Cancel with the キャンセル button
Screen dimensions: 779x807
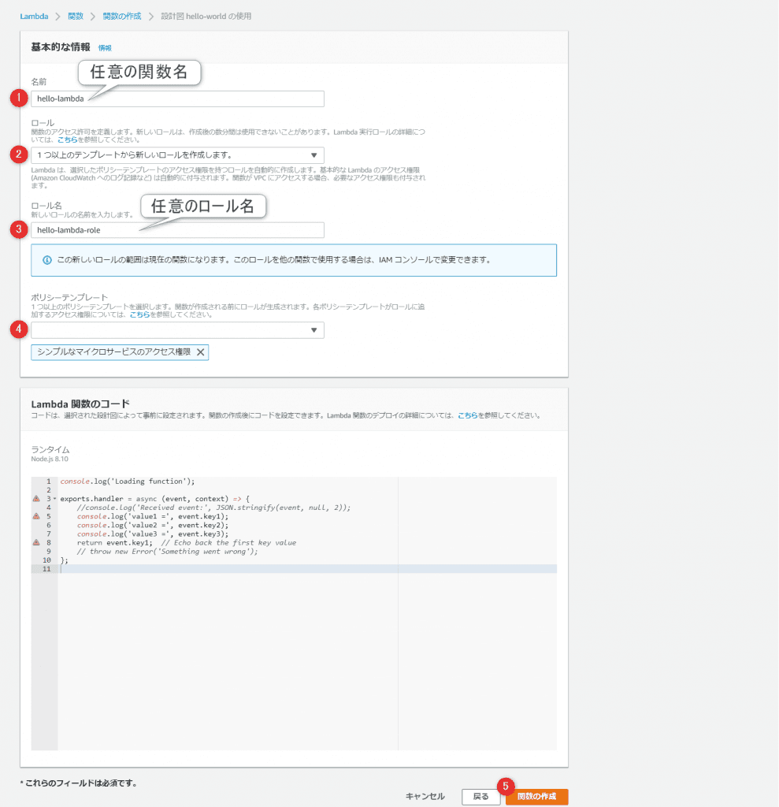(425, 797)
